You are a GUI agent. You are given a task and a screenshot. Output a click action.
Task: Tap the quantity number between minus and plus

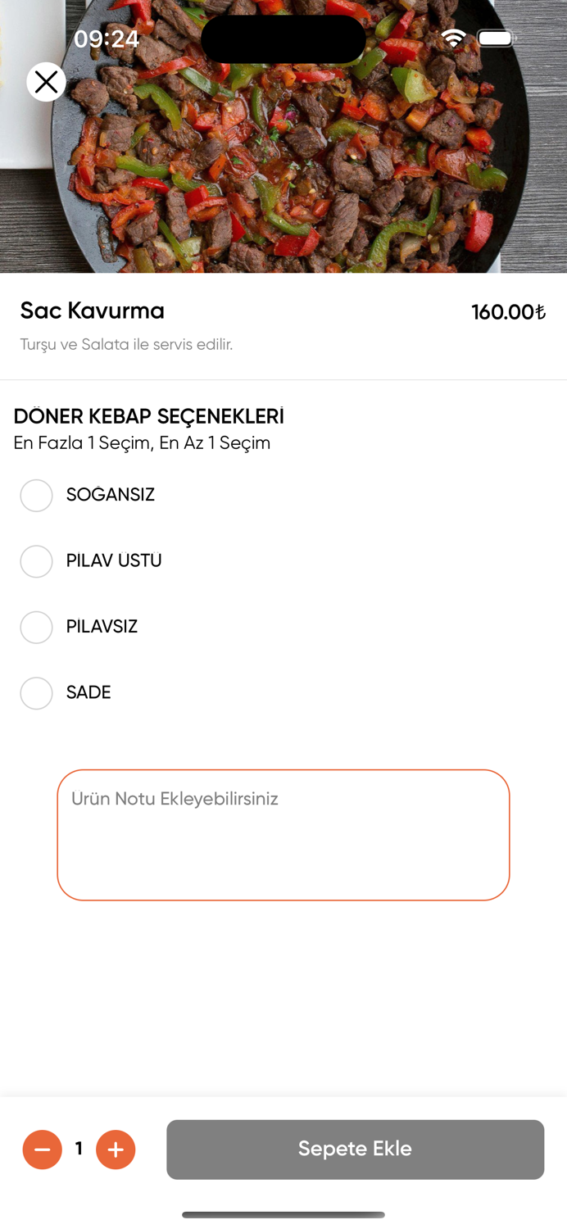click(x=79, y=1149)
